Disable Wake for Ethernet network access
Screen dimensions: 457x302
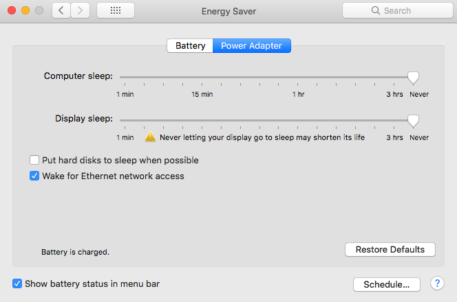click(34, 176)
